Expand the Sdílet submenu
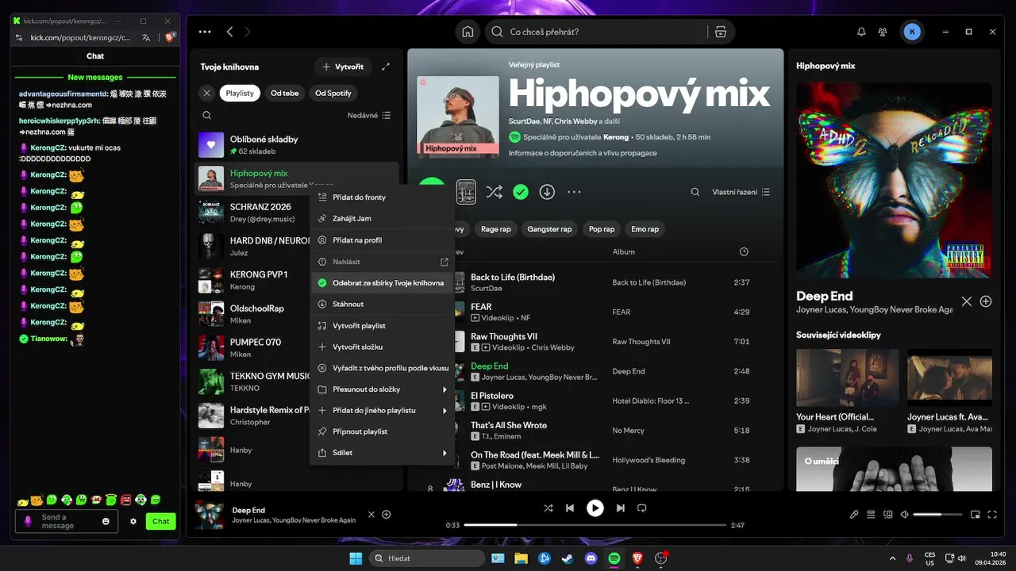The height and width of the screenshot is (571, 1016). tap(382, 453)
